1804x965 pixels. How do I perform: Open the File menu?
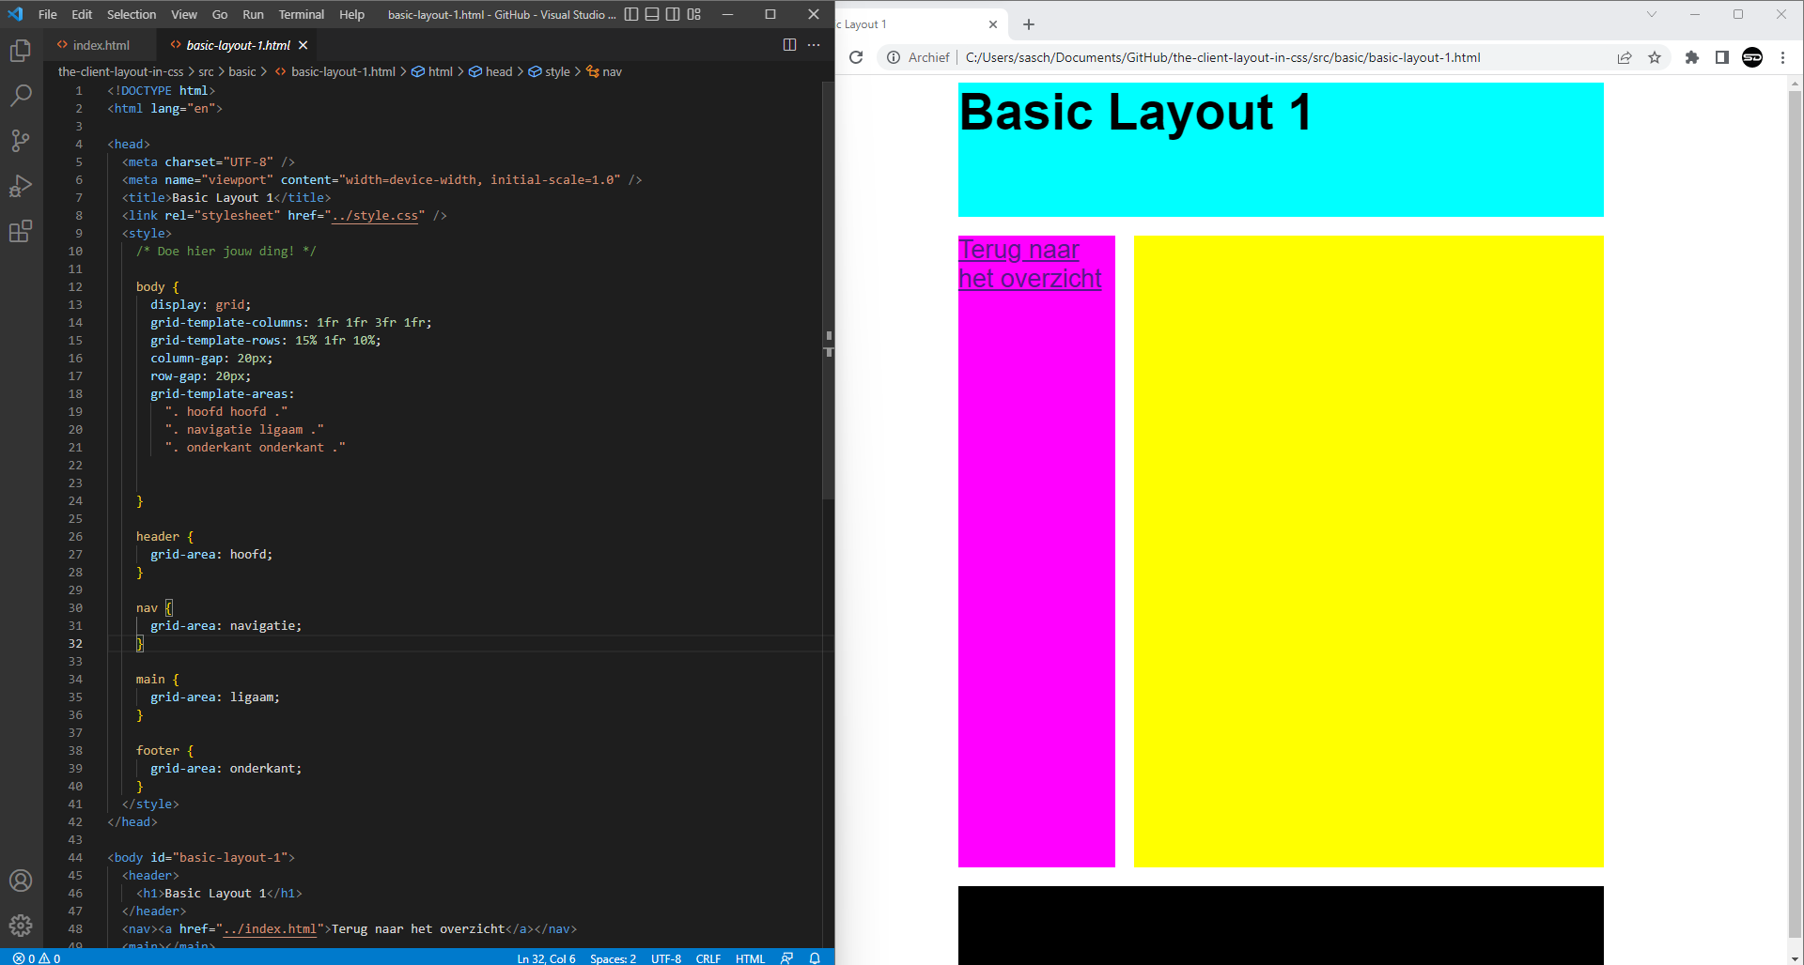tap(48, 14)
